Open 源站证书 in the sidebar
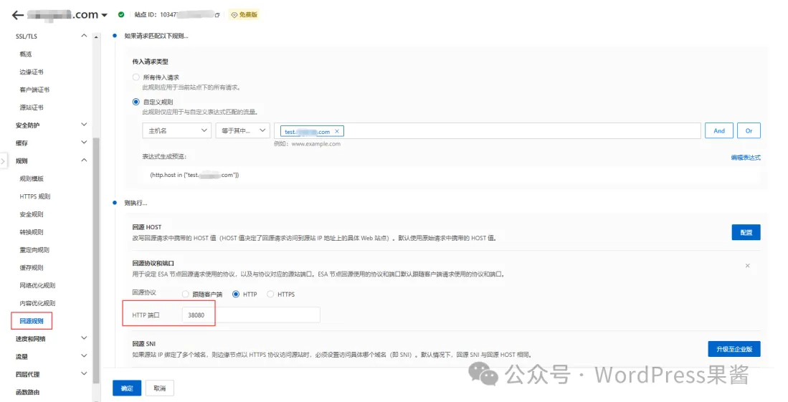 [31, 107]
